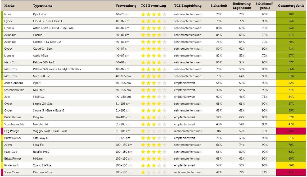Select the '61–125 cm' usage cell for Safe-Way M
307x177 pixels.
click(x=123, y=138)
